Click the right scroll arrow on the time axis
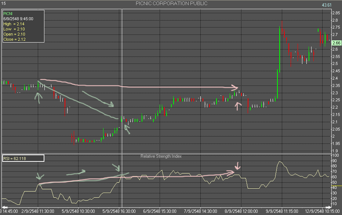This screenshot has width=342, height=215. (x=328, y=207)
